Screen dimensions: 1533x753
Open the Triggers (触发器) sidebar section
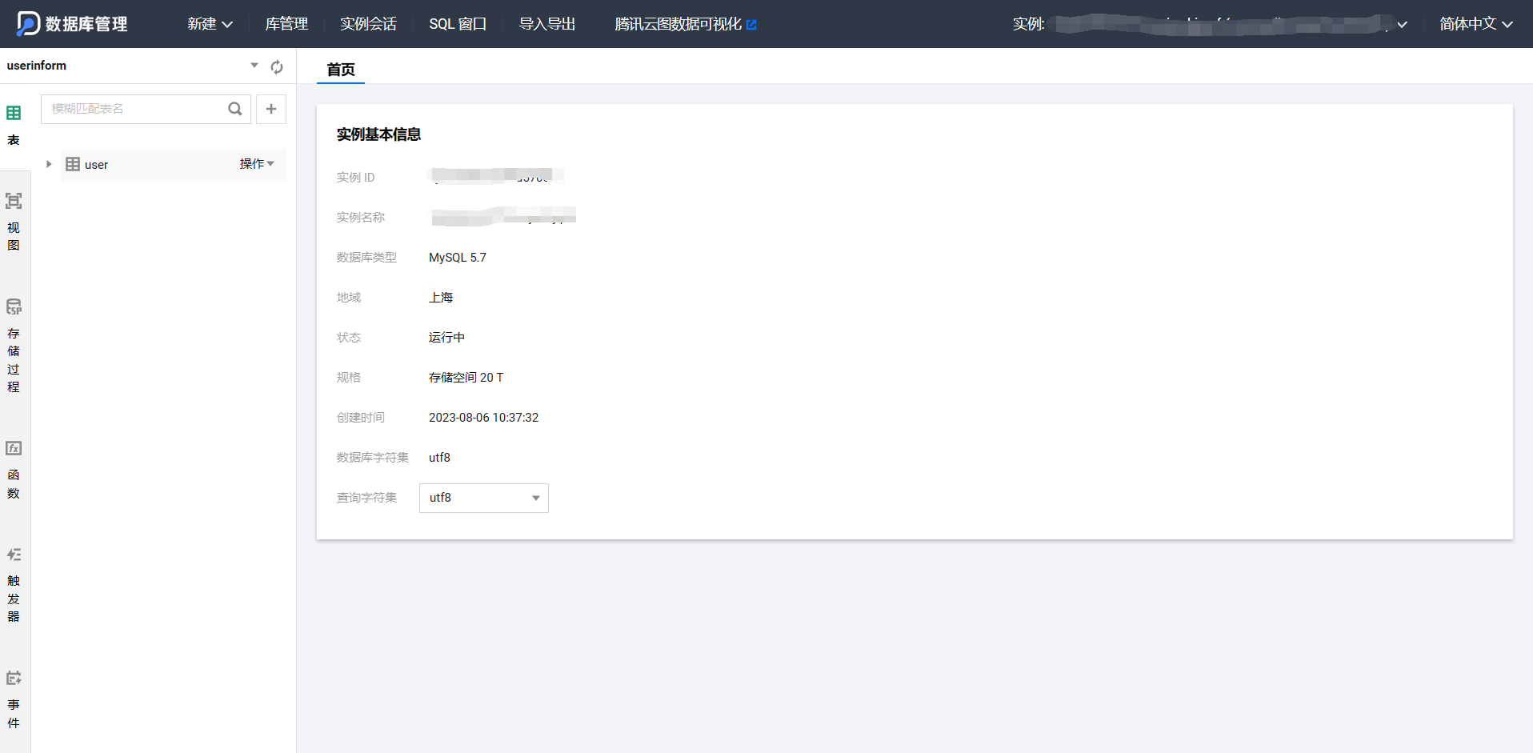pyautogui.click(x=14, y=586)
